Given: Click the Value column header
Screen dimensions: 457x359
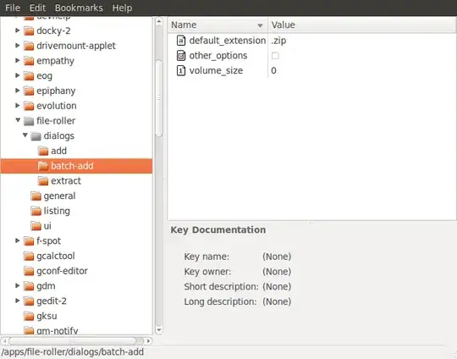Looking at the screenshot, I should (x=361, y=25).
